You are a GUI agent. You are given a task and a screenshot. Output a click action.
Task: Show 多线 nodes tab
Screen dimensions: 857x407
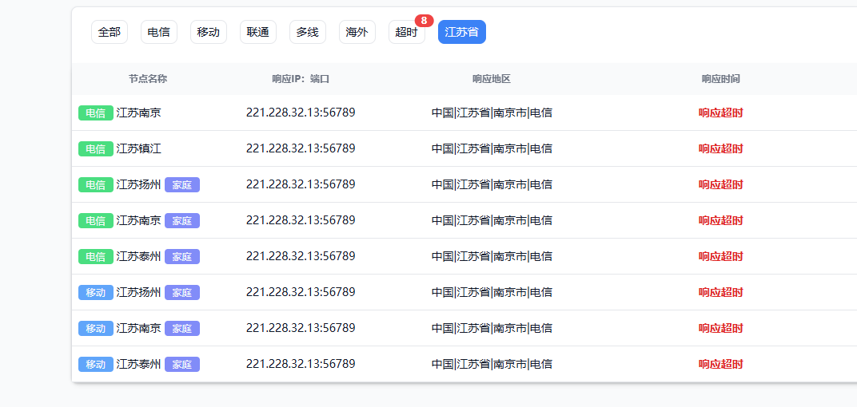pos(307,32)
